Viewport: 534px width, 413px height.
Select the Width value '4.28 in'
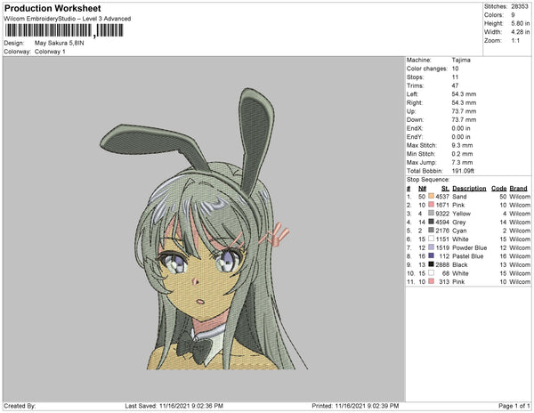520,32
